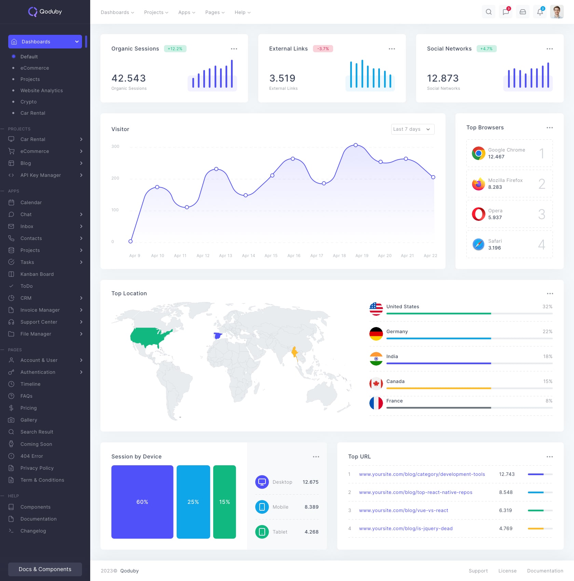The width and height of the screenshot is (574, 581).
Task: Click the Desktop device icon
Action: (x=262, y=482)
